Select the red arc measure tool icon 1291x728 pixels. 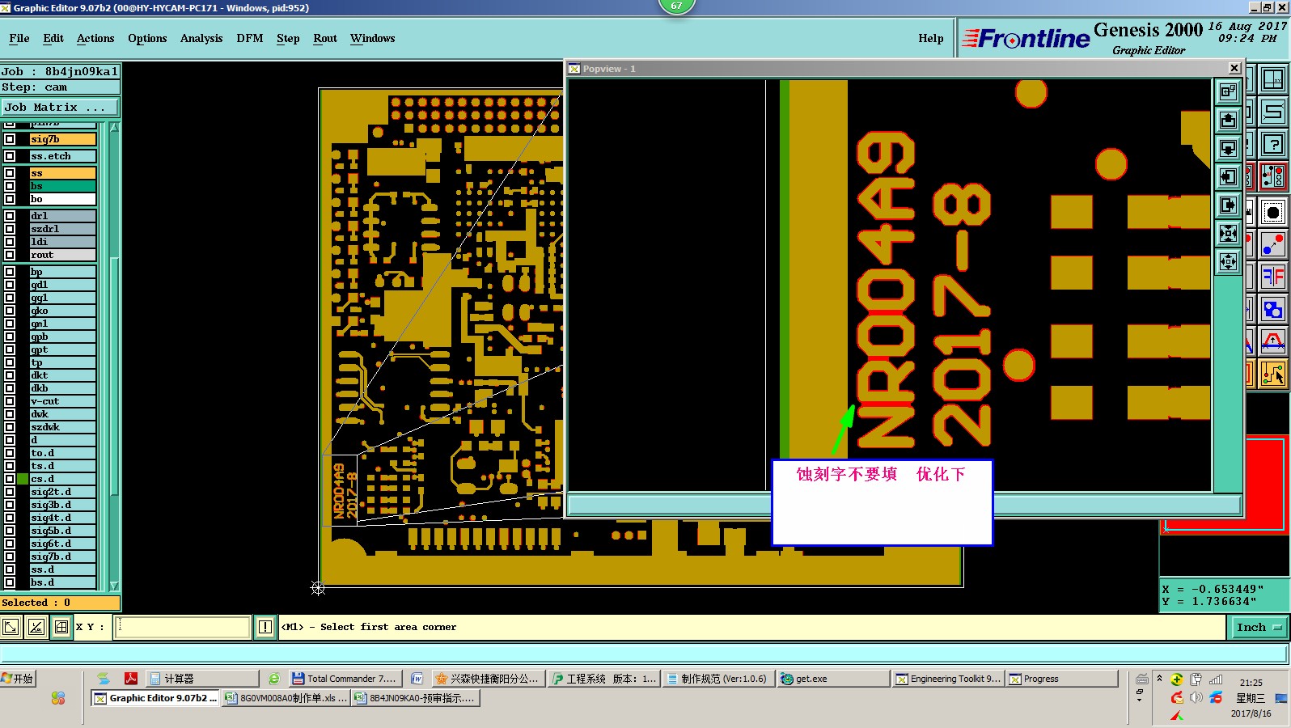[x=1273, y=341]
